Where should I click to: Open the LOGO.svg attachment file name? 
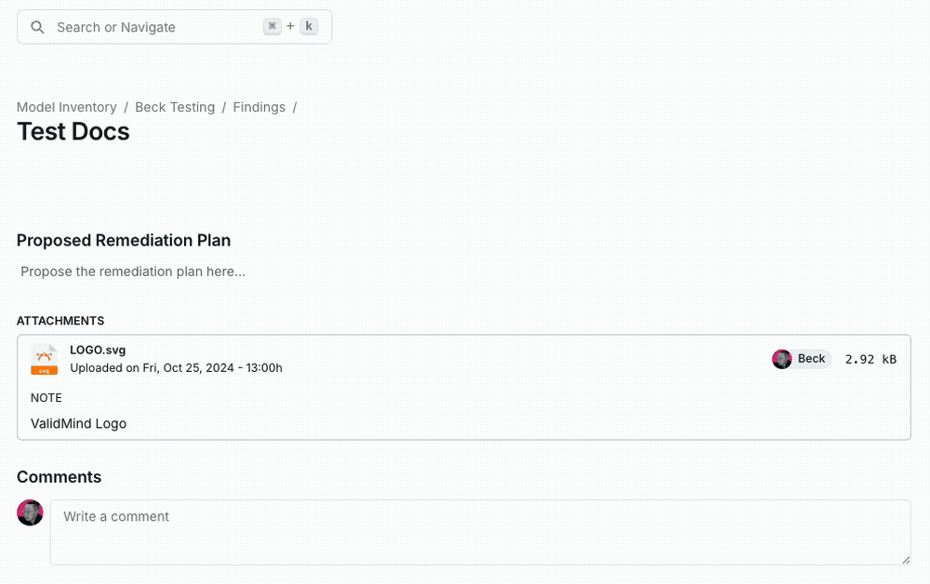(x=98, y=350)
